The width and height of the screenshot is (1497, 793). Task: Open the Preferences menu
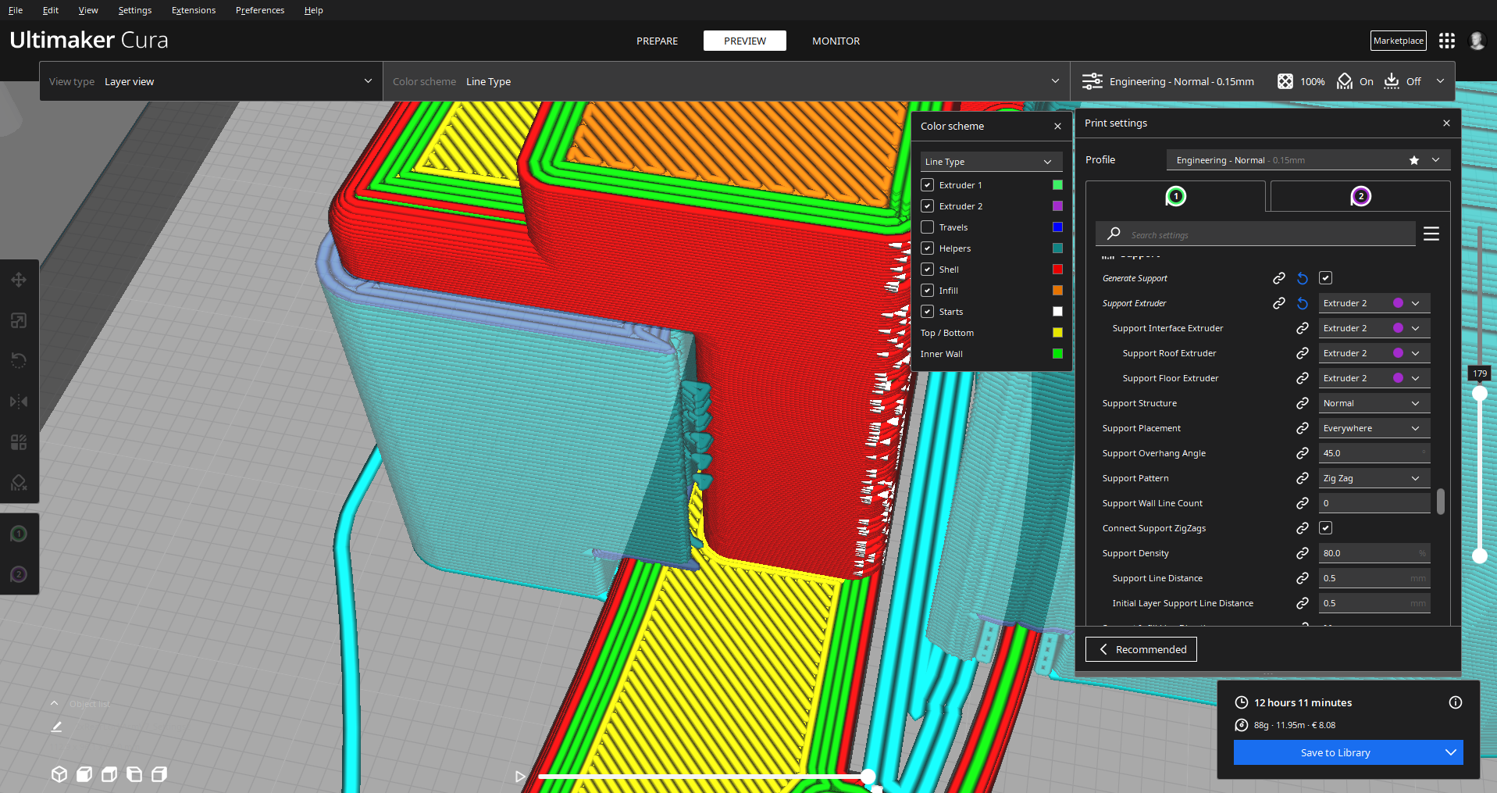pyautogui.click(x=260, y=10)
